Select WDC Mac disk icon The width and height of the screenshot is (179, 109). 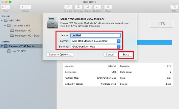click(6, 20)
